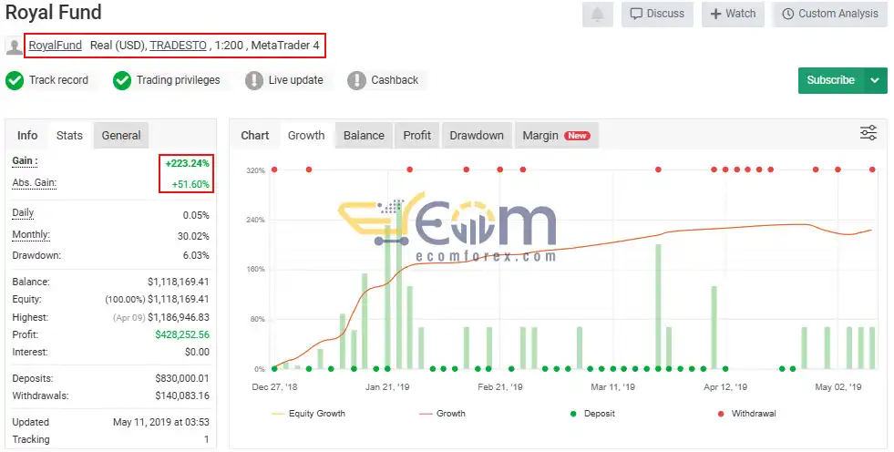Screen dimensions: 894x452
Task: Click the user avatar icon
Action: [x=14, y=46]
